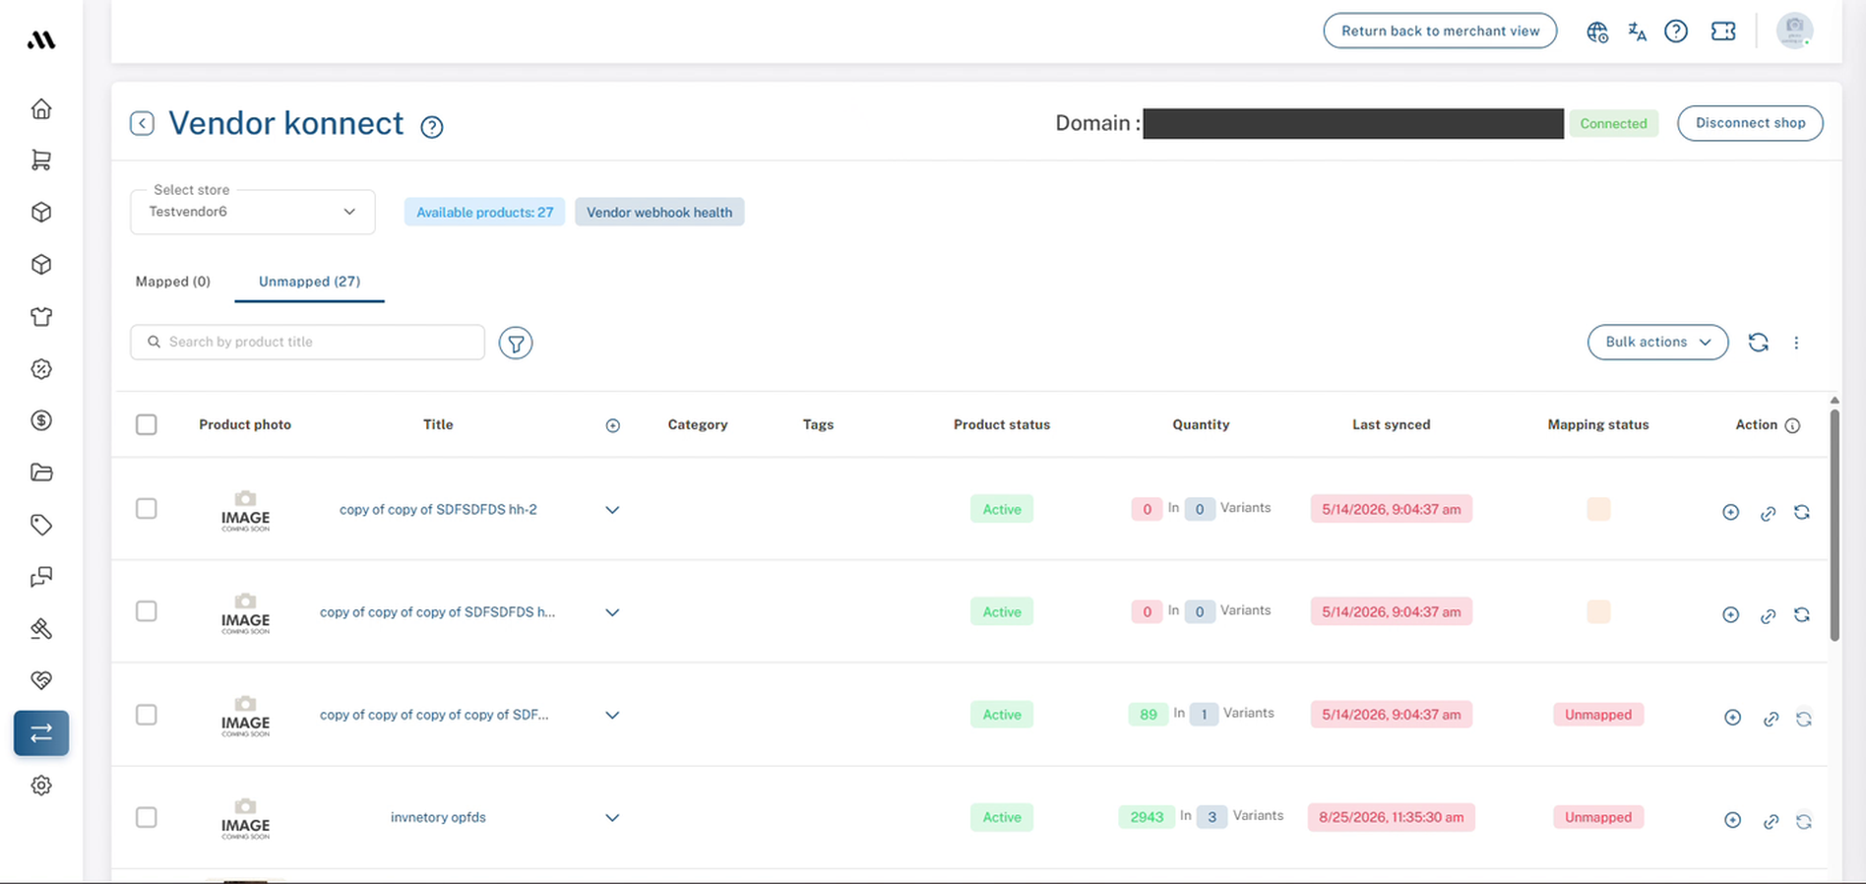Expand the copy of copy of SDFSDFDS hh-2 row chevron

tap(612, 510)
